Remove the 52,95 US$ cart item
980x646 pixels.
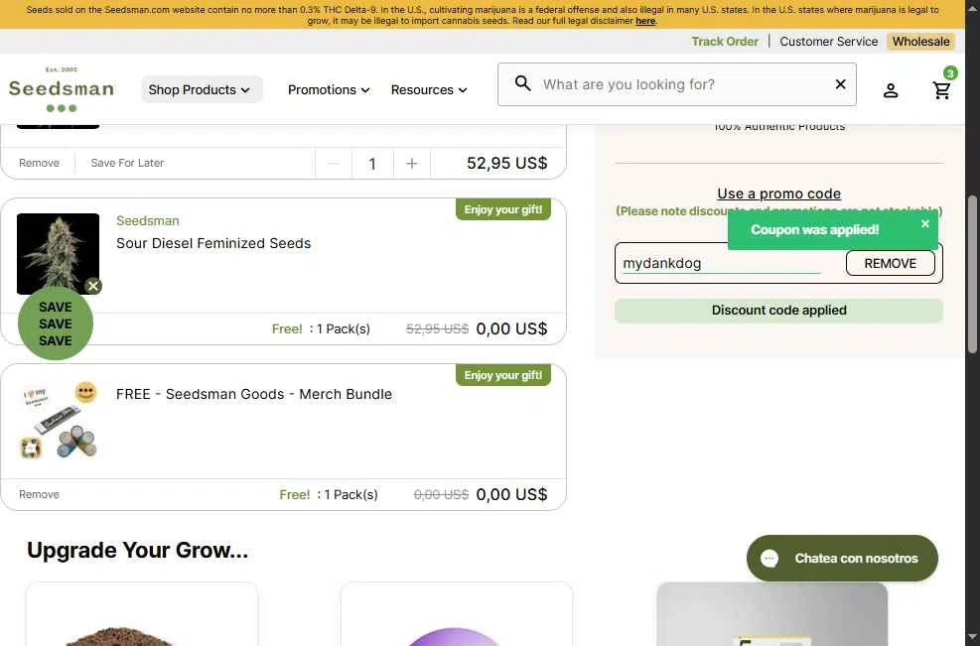[39, 163]
